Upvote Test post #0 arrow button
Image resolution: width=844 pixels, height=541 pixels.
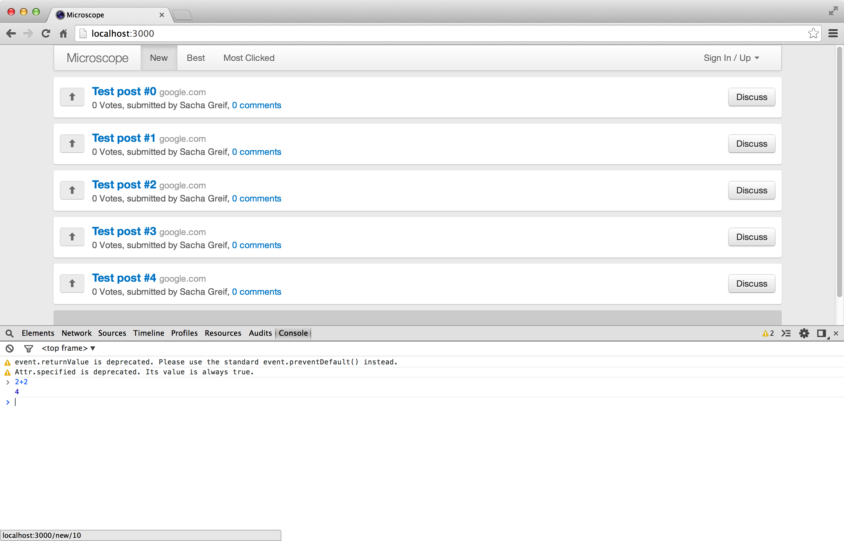72,97
